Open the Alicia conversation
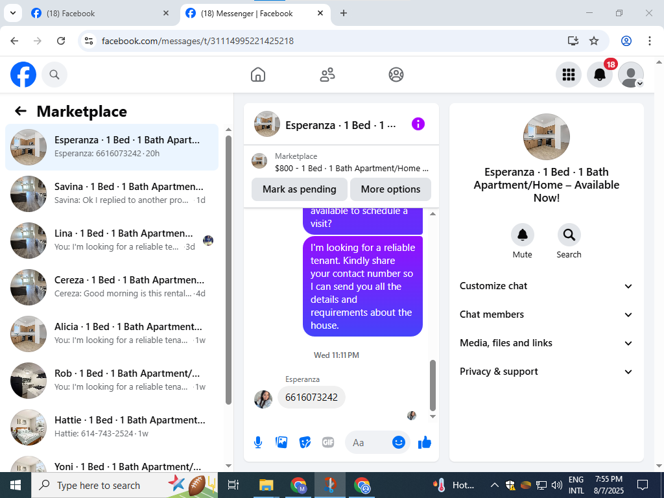Screen dimensions: 664x498 [112, 334]
